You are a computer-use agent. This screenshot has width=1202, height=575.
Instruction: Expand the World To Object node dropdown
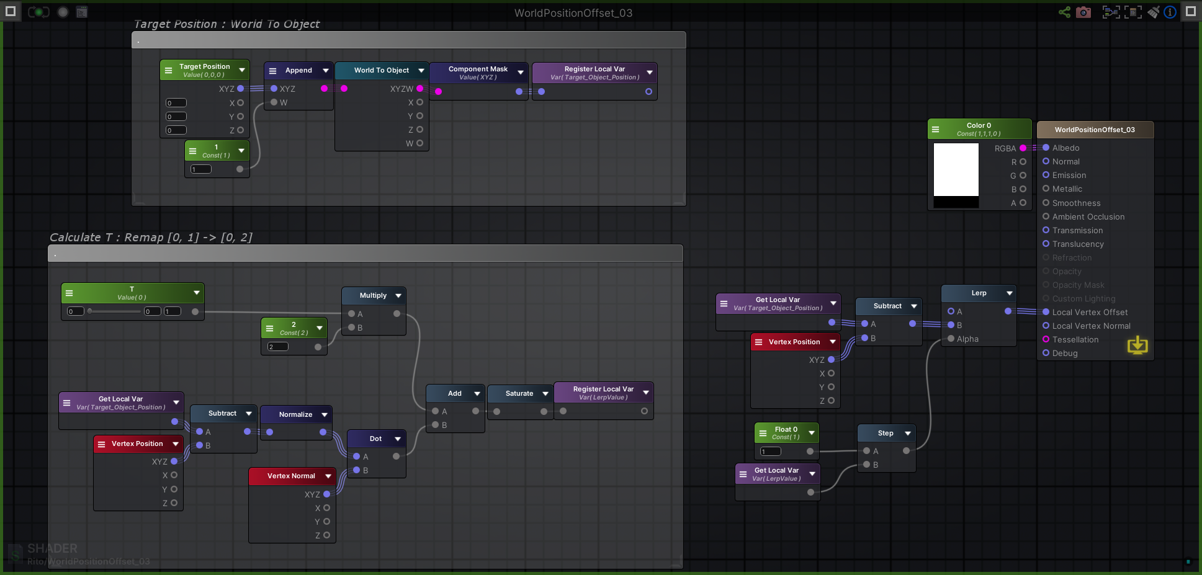(x=421, y=70)
